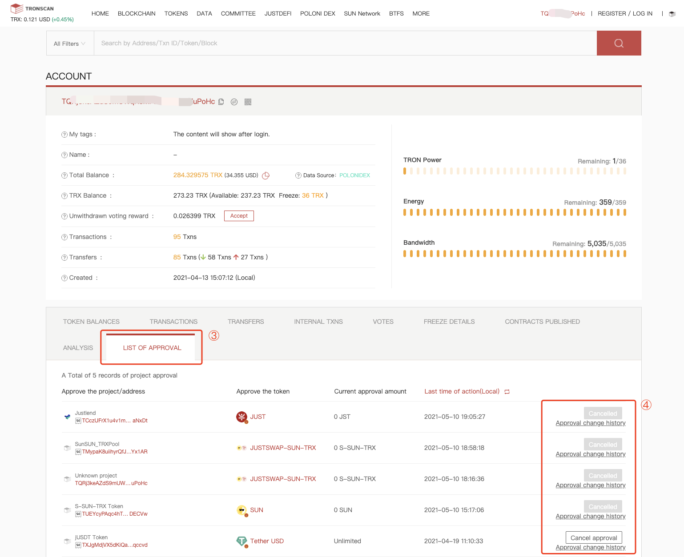Open the MORE menu
684x557 pixels.
[x=421, y=14]
